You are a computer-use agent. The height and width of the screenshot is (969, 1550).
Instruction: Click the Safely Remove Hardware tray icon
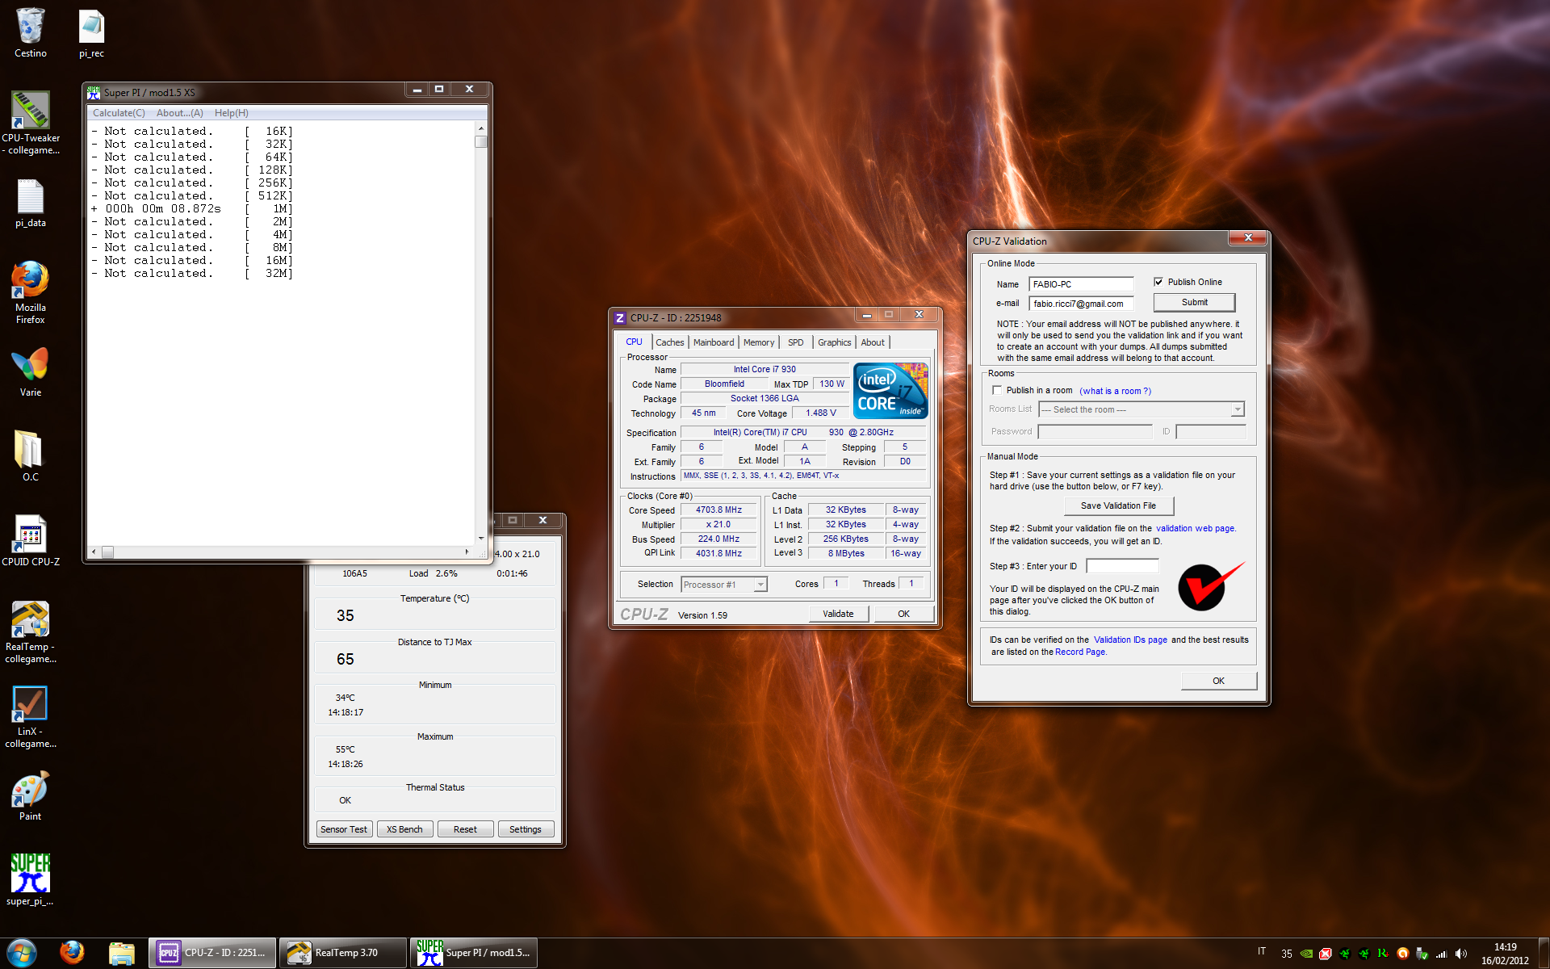click(1422, 954)
